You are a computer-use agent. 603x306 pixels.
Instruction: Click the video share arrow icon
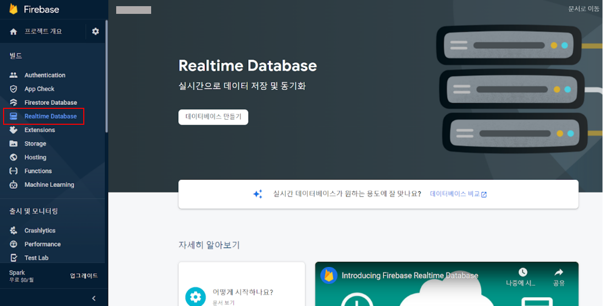click(x=558, y=272)
